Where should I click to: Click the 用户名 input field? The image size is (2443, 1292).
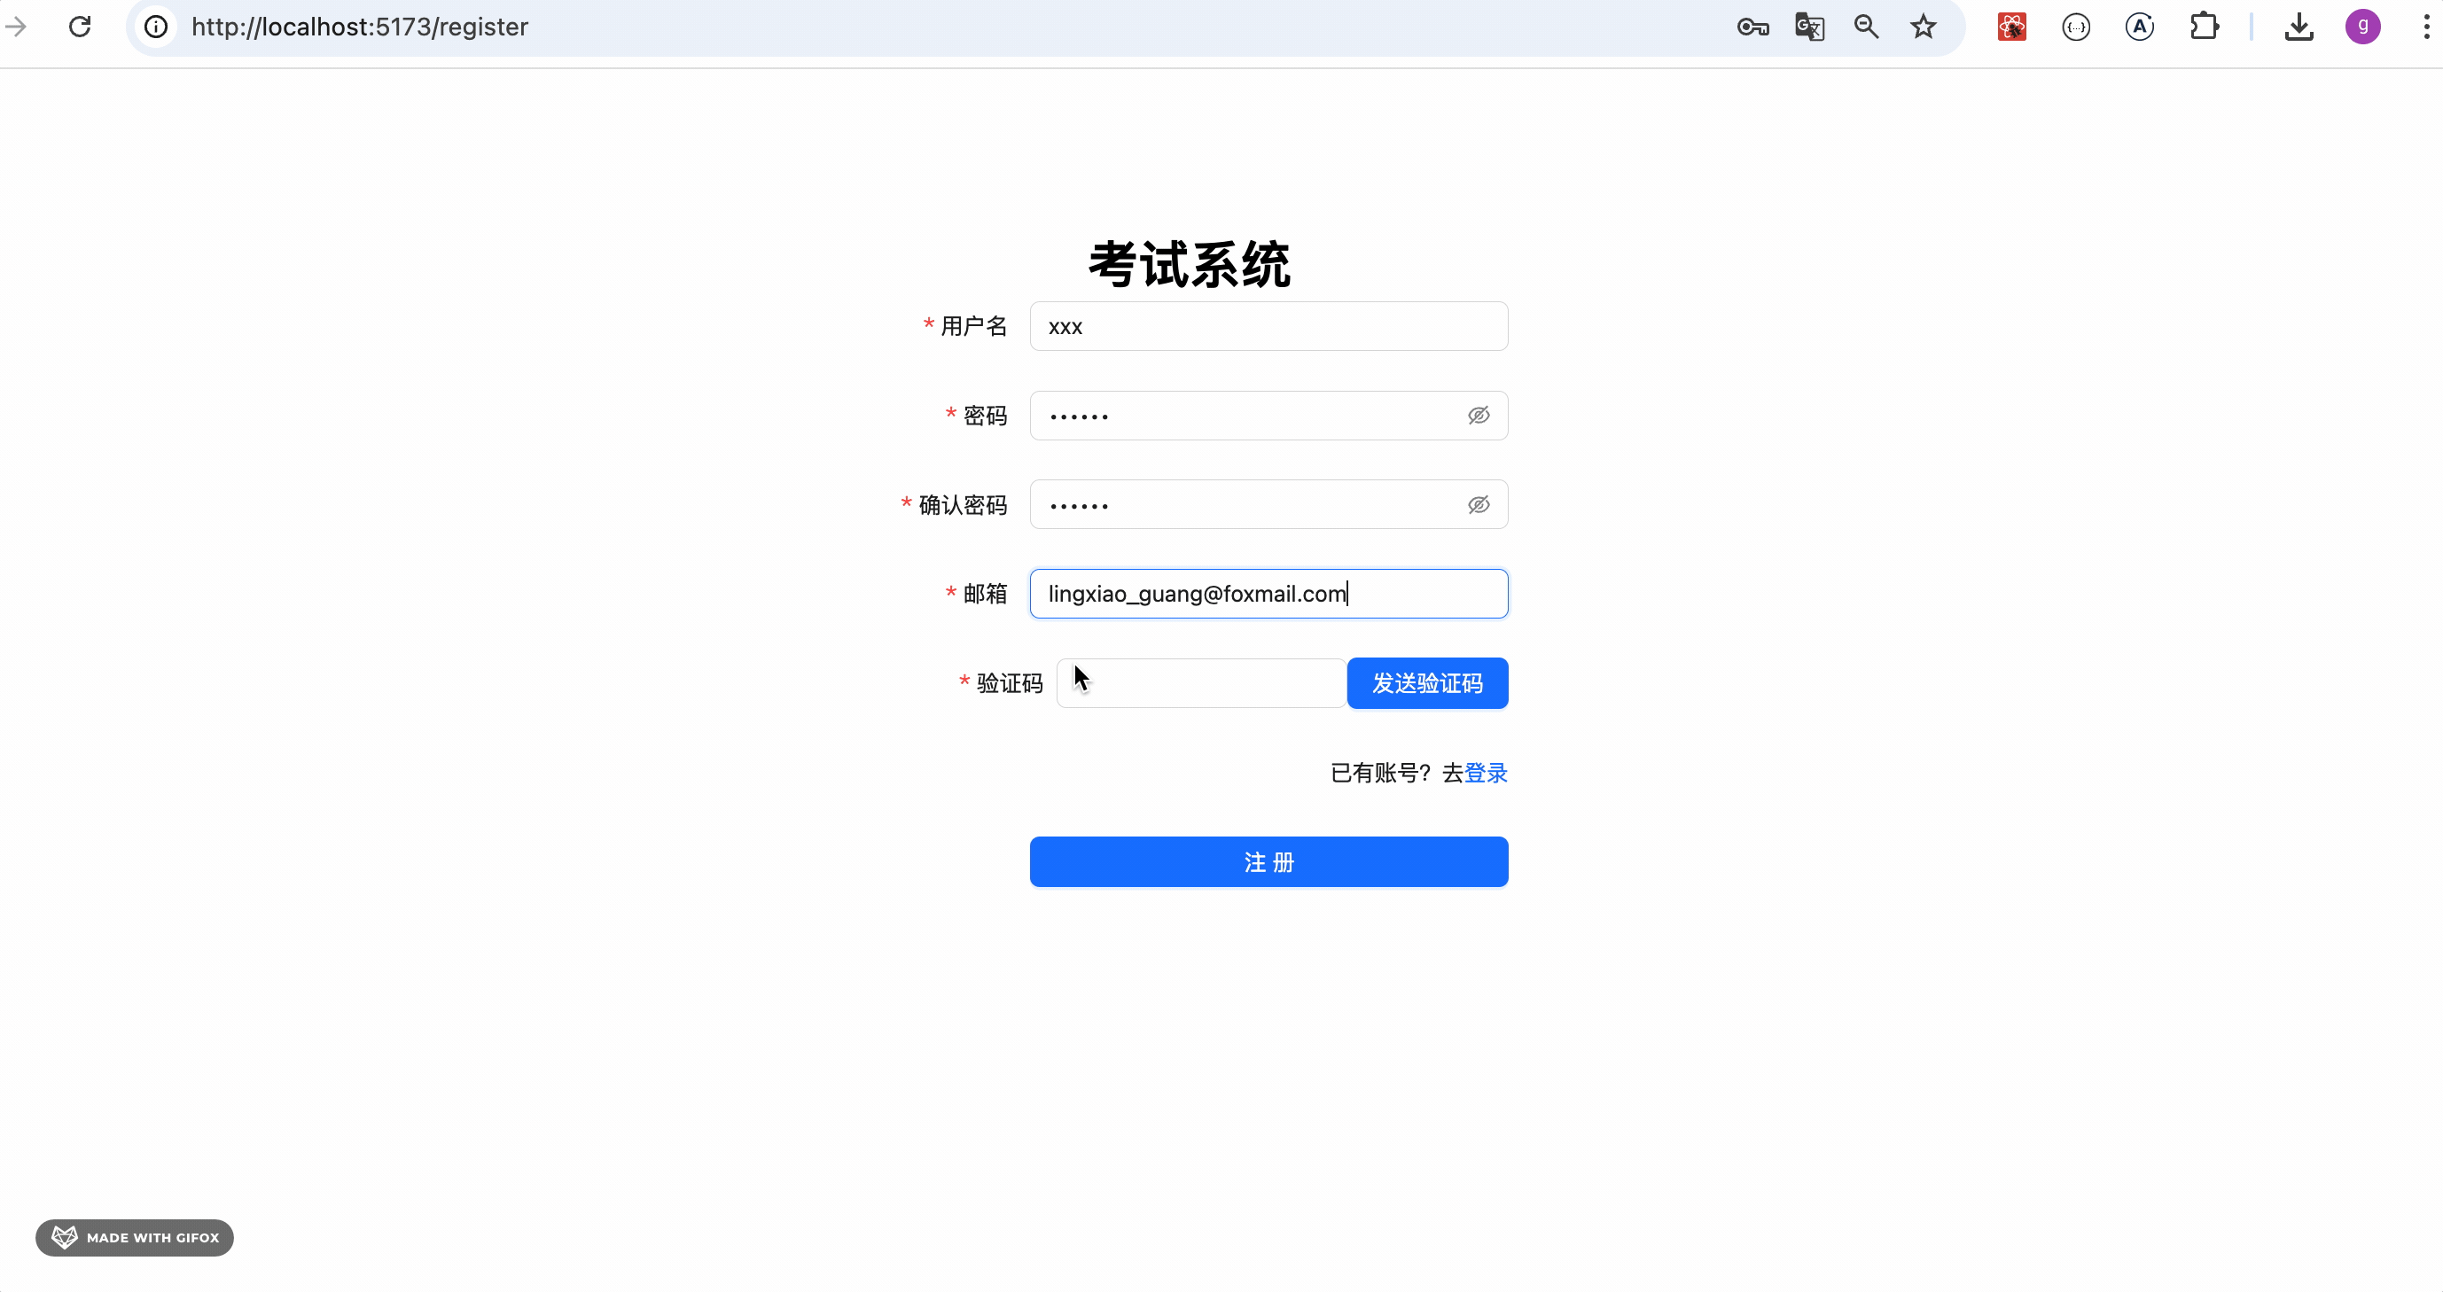(1268, 326)
